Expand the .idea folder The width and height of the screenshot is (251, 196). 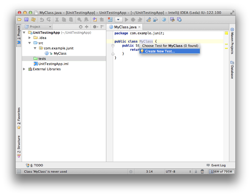click(29, 38)
